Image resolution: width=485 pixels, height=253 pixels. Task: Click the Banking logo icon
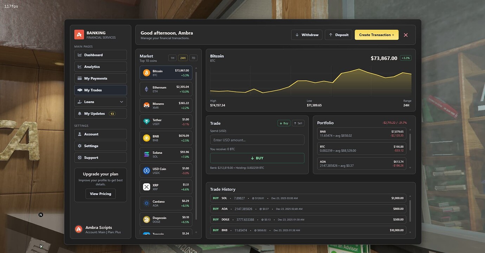(79, 35)
